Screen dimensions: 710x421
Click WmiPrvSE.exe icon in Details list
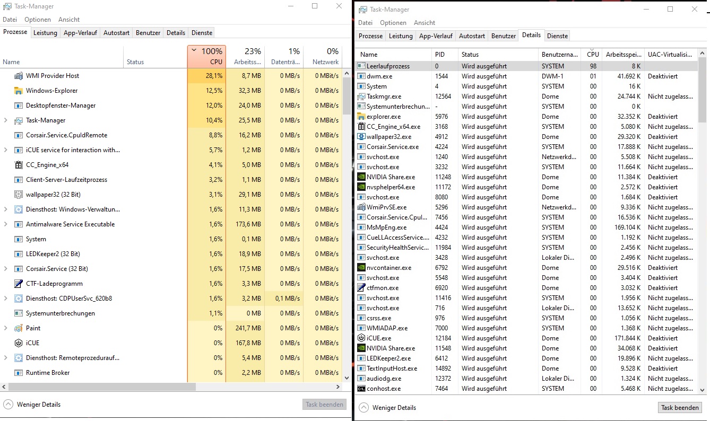point(361,207)
